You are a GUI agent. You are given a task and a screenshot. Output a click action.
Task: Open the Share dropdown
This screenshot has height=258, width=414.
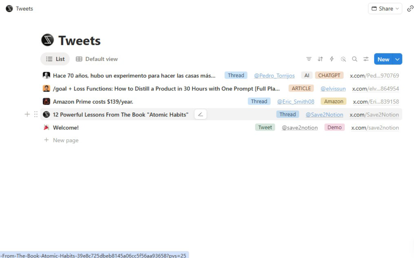coord(385,9)
